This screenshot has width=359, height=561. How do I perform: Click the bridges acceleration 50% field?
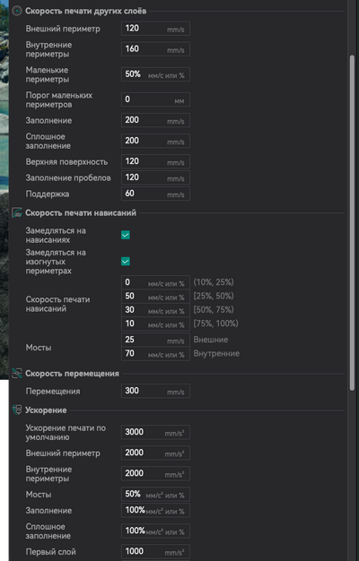155,495
